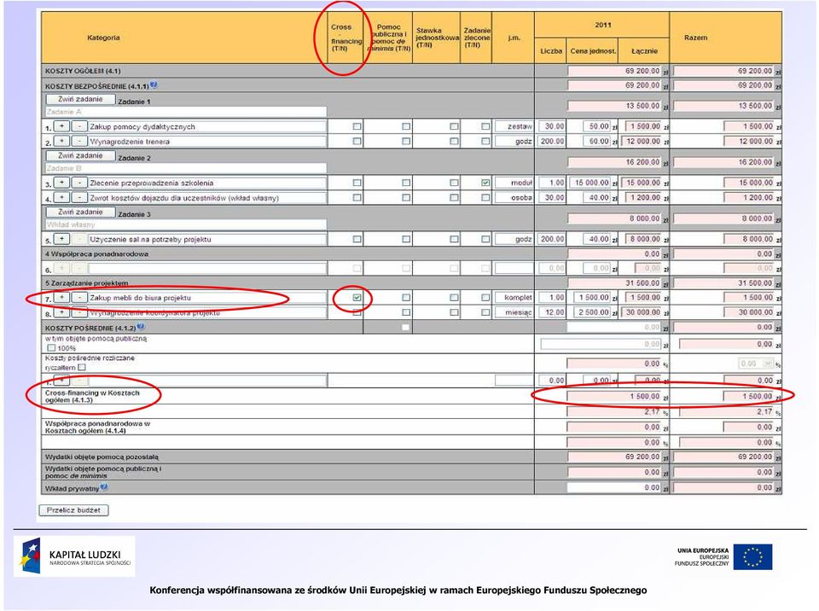Click plus on Zlecenie przeprowadzenia szkolenia row
The width and height of the screenshot is (819, 611).
point(61,183)
